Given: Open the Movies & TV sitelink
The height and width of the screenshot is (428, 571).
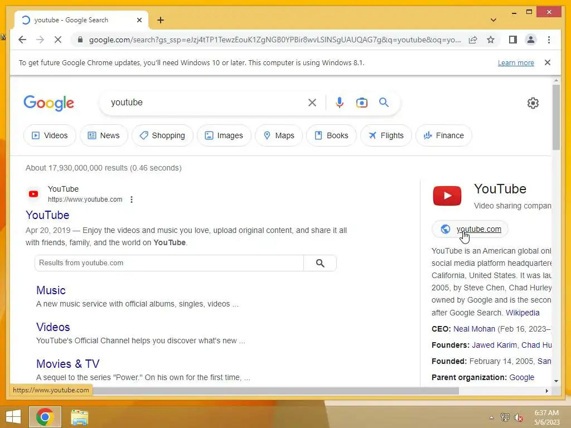Looking at the screenshot, I should point(67,364).
